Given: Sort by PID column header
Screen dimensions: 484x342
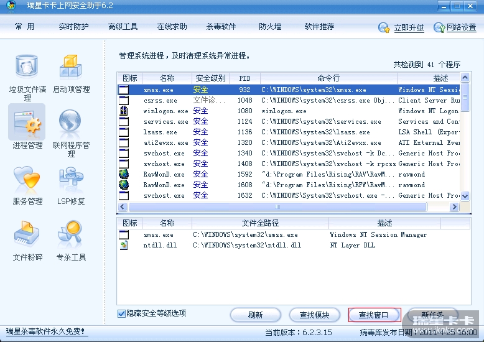Looking at the screenshot, I should (244, 78).
